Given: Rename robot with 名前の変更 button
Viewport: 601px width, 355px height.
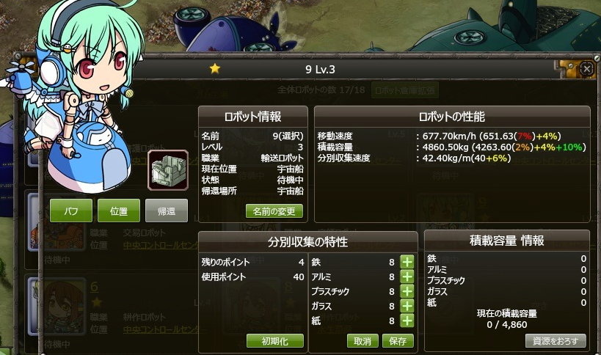Looking at the screenshot, I should tap(274, 211).
